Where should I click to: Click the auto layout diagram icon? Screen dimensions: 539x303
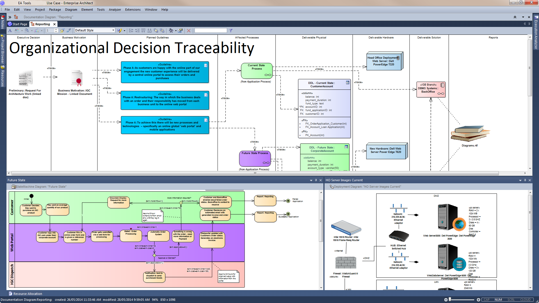point(171,31)
